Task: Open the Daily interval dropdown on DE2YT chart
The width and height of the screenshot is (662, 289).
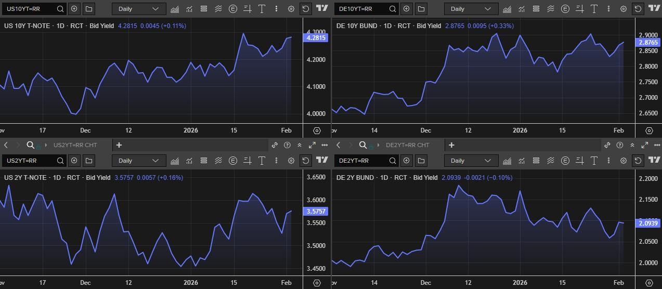Action: [471, 161]
